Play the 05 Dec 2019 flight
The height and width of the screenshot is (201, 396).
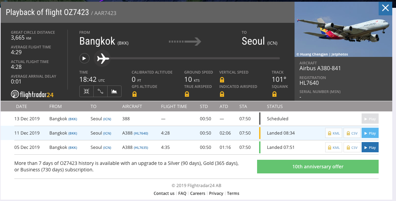(x=370, y=148)
